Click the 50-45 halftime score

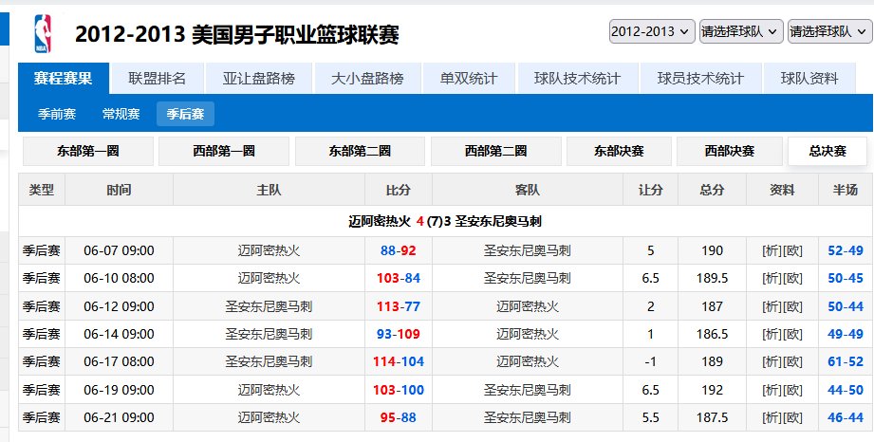[x=845, y=278]
